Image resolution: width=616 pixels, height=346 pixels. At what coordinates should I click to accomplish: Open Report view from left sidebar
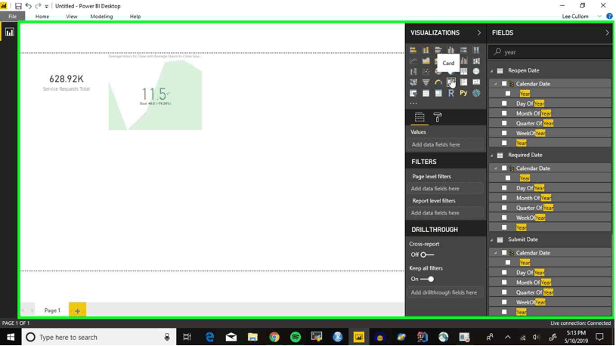[9, 32]
